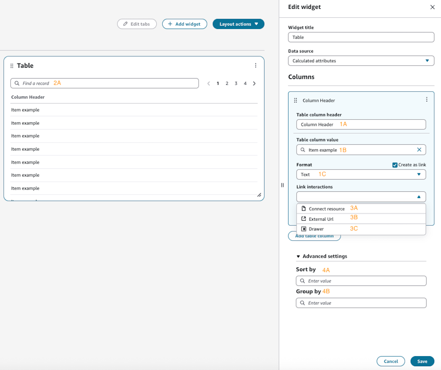
Task: Clear the Item example column value with the X icon
Action: tap(419, 150)
